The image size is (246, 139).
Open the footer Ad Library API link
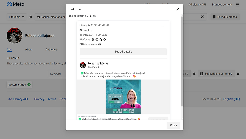(x=18, y=99)
